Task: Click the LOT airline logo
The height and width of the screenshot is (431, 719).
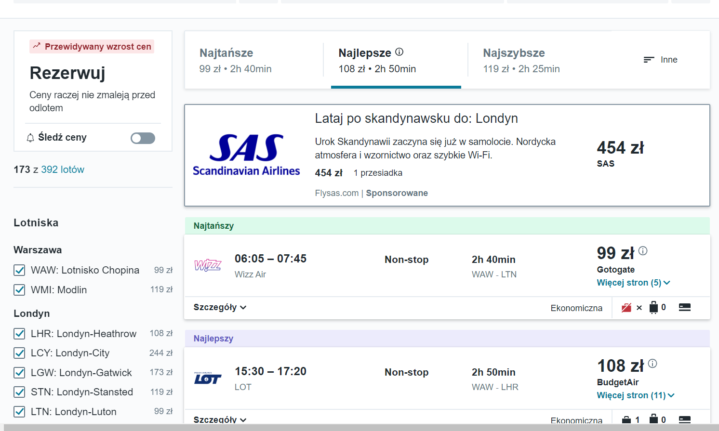Action: click(208, 378)
